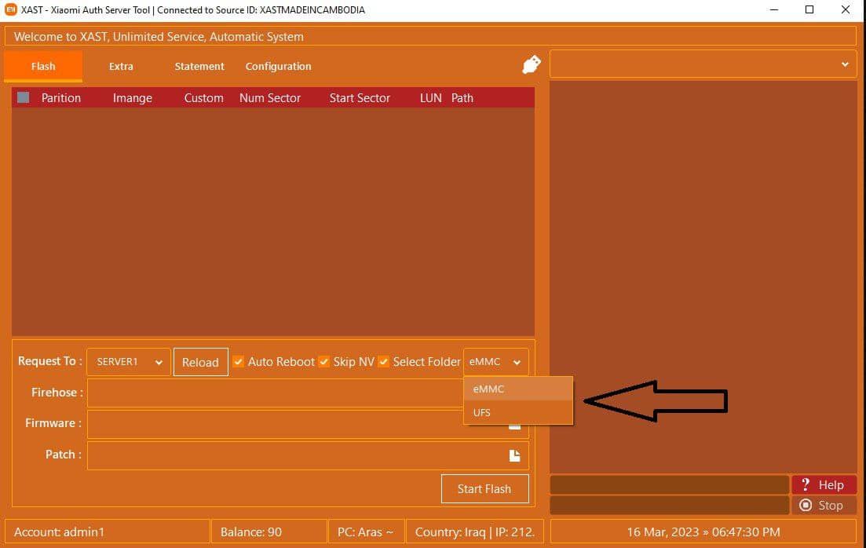866x548 pixels.
Task: Click the Imange column header
Action: click(x=133, y=98)
